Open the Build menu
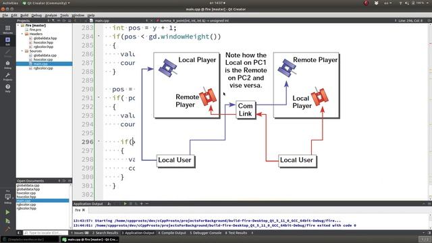The width and height of the screenshot is (432, 243). (x=24, y=16)
